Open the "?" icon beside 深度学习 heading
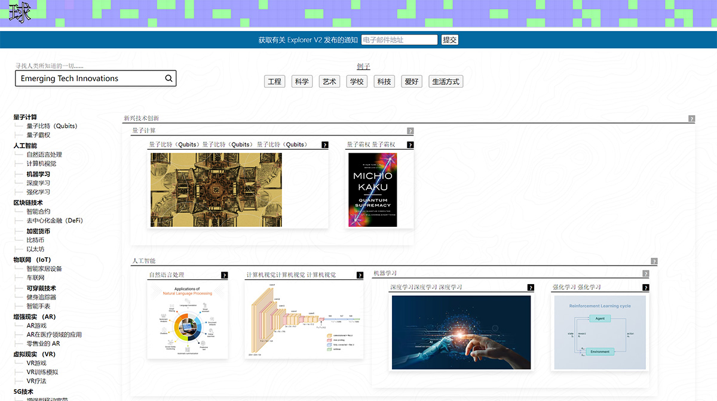Viewport: 717px width, 401px height. pyautogui.click(x=529, y=287)
